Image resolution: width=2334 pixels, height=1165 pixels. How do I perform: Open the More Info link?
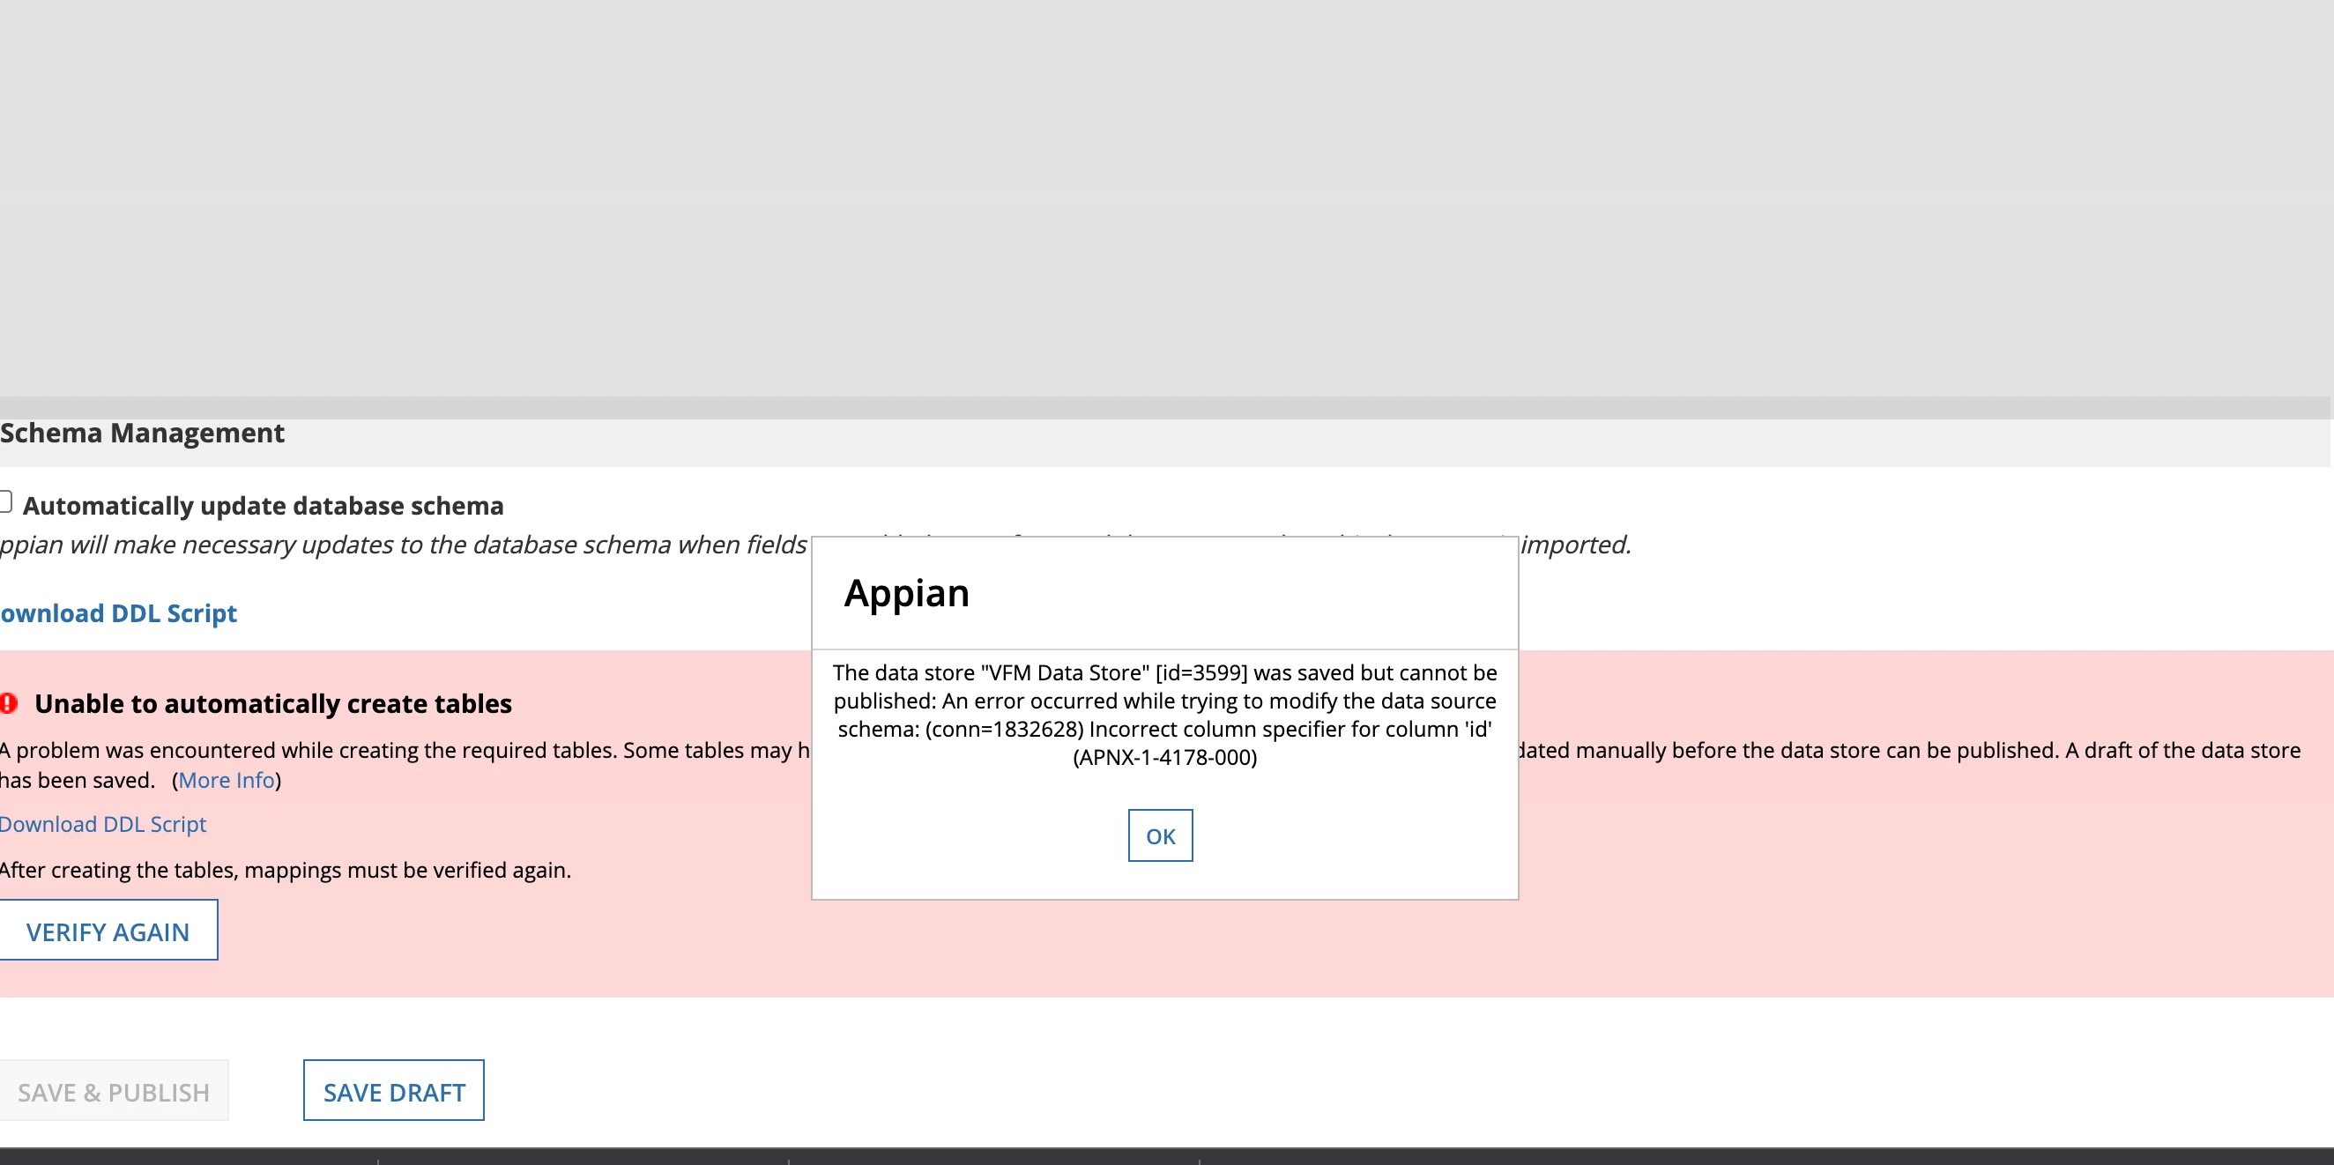[x=227, y=780]
